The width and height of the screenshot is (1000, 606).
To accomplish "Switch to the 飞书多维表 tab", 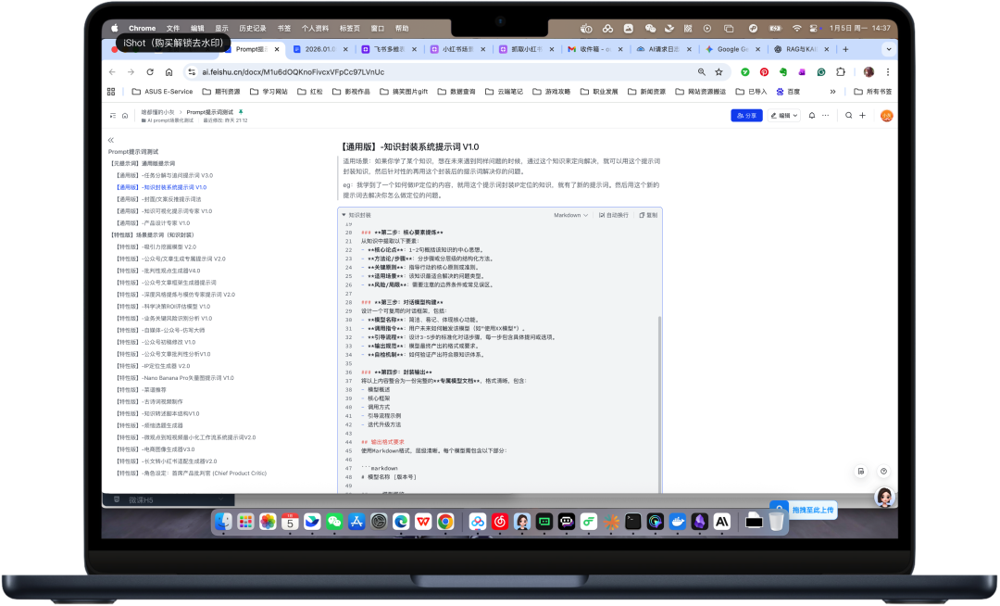I will [388, 49].
